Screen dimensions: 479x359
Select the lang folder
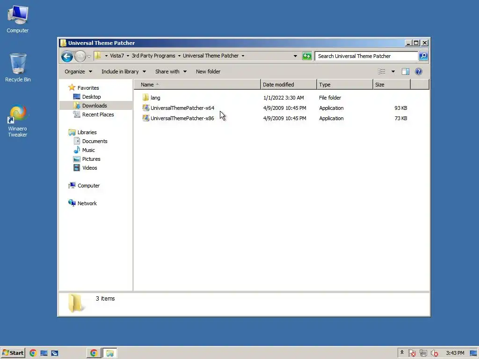click(x=151, y=98)
